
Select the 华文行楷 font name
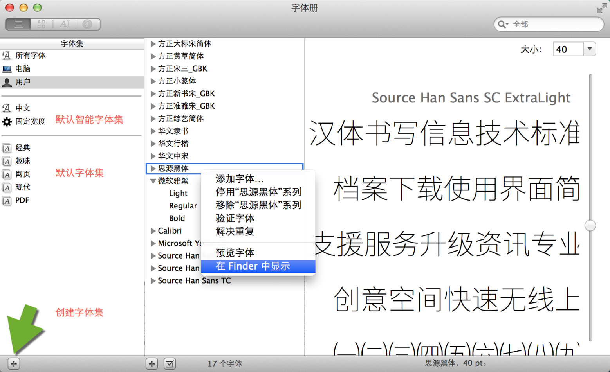tap(173, 144)
